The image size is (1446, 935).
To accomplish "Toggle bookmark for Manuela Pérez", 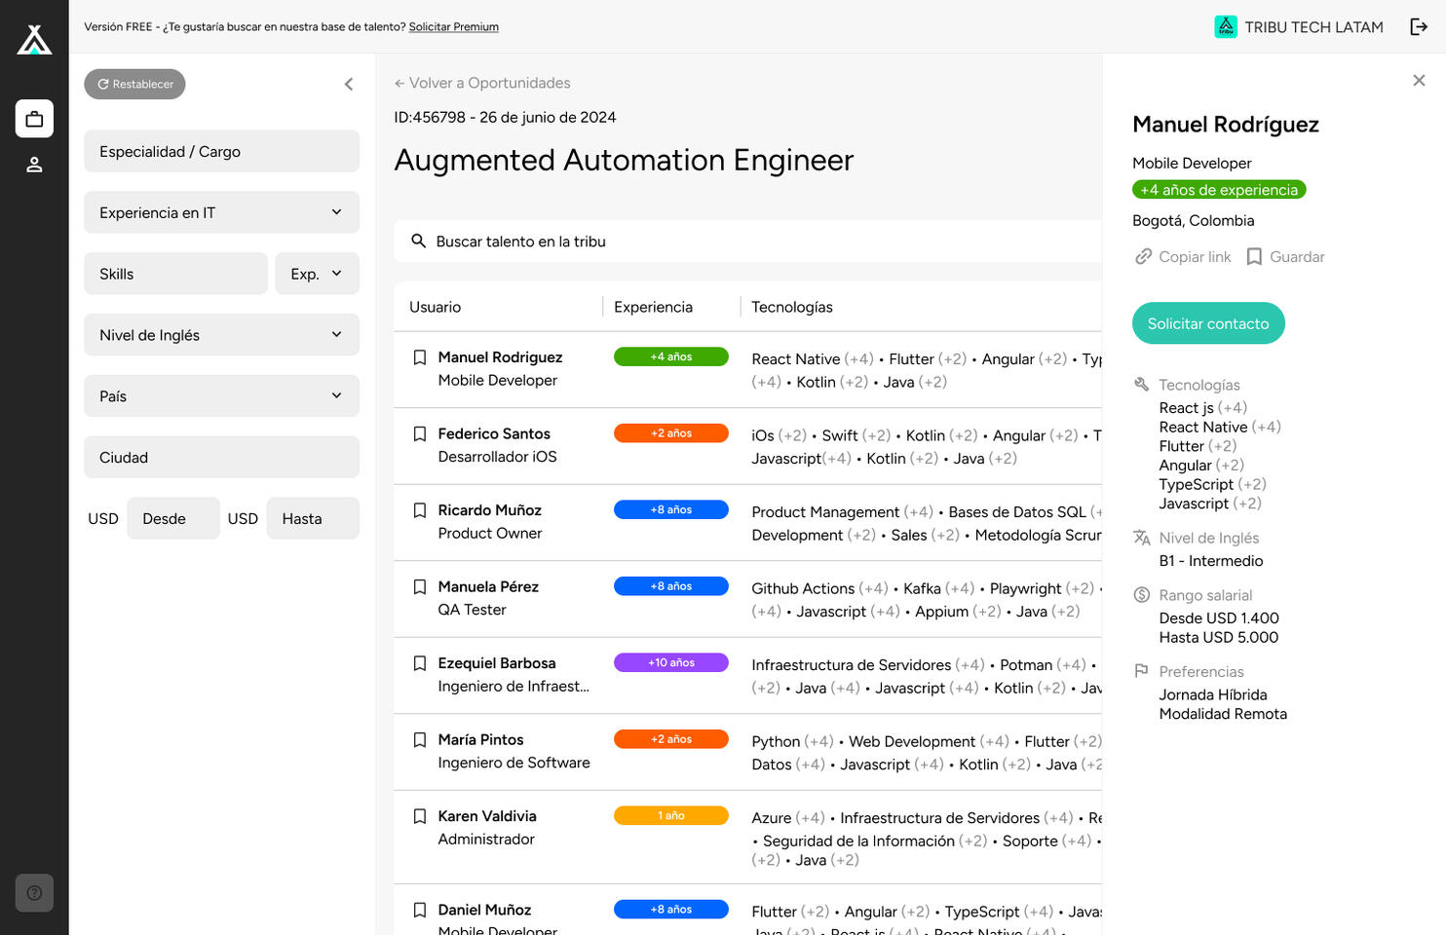I will pos(420,587).
